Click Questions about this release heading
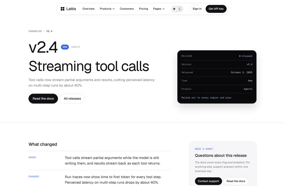 point(221,155)
